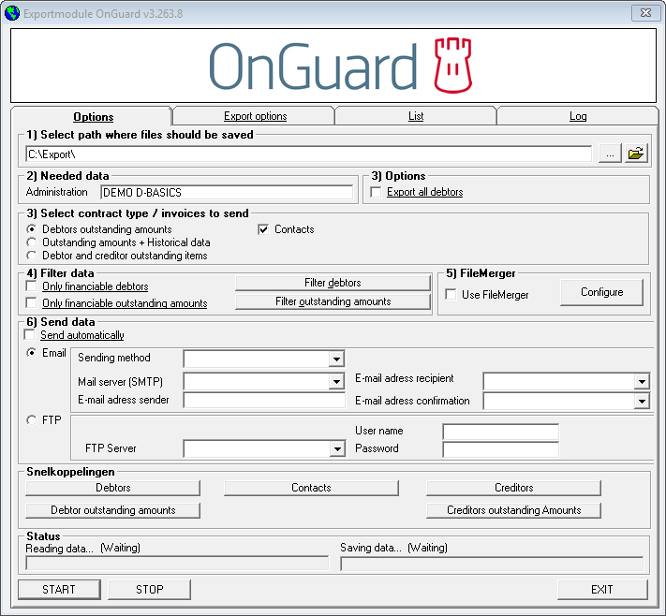Enable Use FileMerger checkbox
This screenshot has width=666, height=616.
point(451,294)
